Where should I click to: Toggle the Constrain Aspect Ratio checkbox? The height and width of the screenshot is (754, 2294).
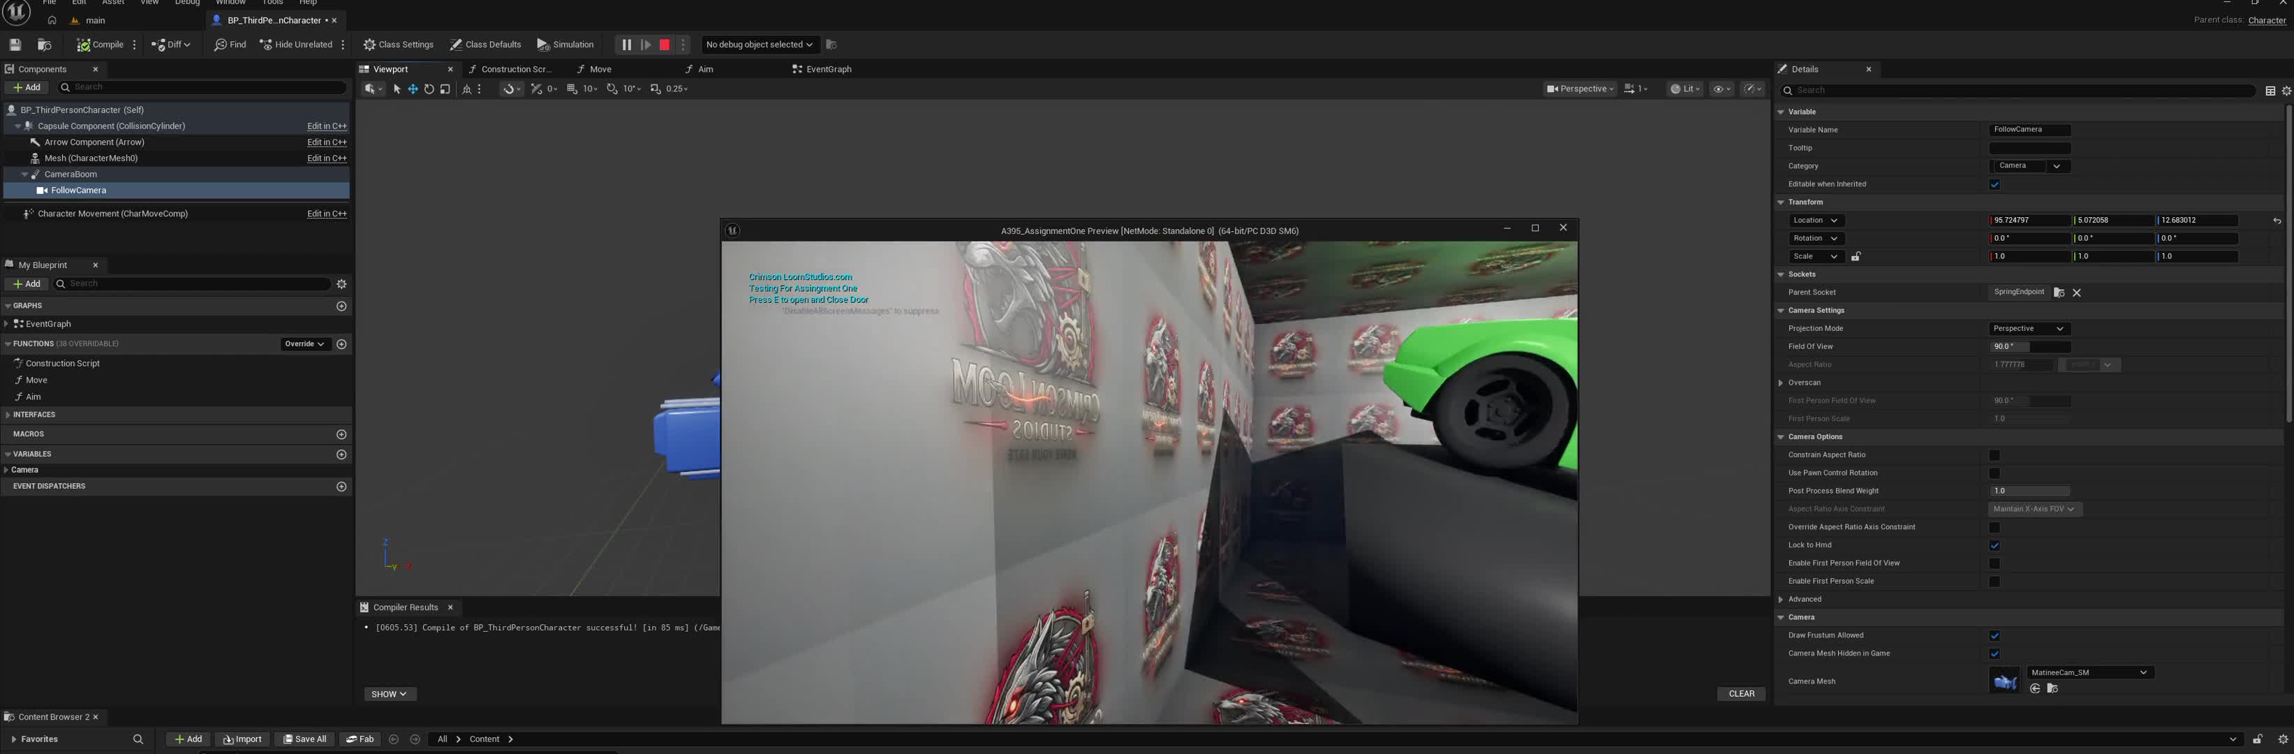coord(1995,455)
